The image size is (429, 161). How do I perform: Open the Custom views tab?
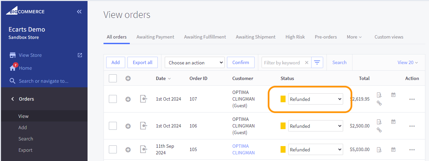coord(389,37)
